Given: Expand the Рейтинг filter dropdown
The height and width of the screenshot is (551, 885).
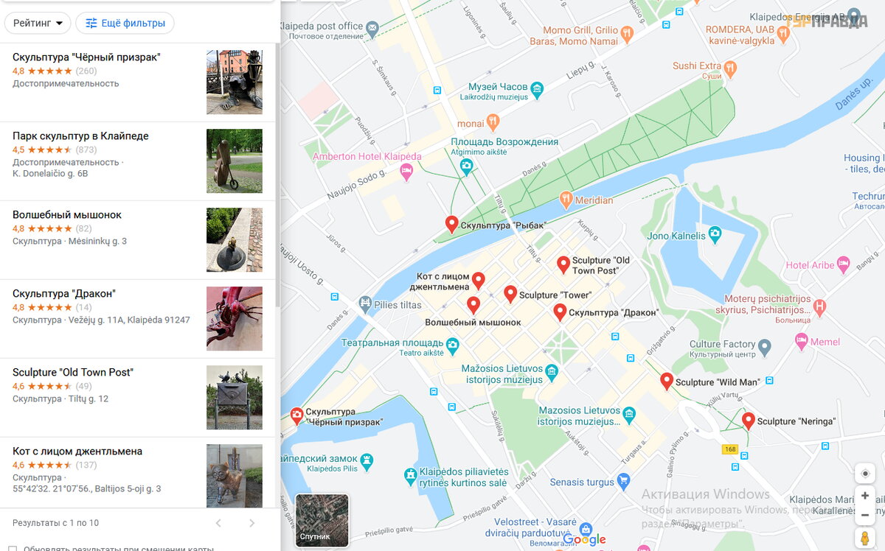Looking at the screenshot, I should coord(38,23).
